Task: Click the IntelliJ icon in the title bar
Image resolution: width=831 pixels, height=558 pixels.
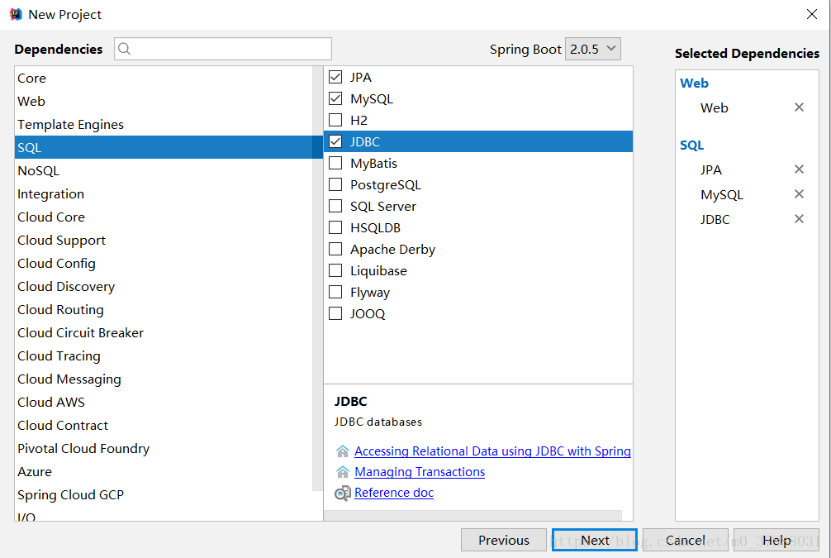Action: point(16,14)
